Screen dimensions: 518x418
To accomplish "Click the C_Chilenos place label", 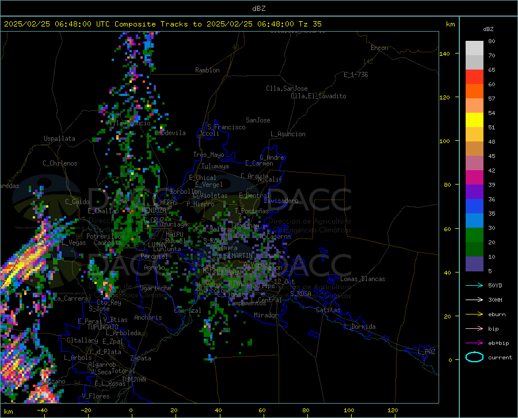I will (x=60, y=163).
